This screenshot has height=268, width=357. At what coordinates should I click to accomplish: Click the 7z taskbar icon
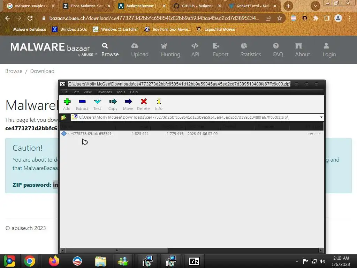[194, 261]
